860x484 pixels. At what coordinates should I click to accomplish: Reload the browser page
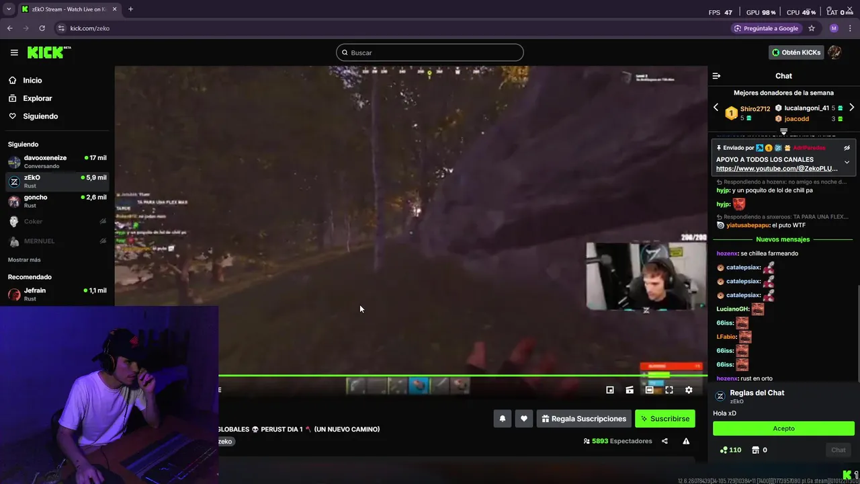42,28
